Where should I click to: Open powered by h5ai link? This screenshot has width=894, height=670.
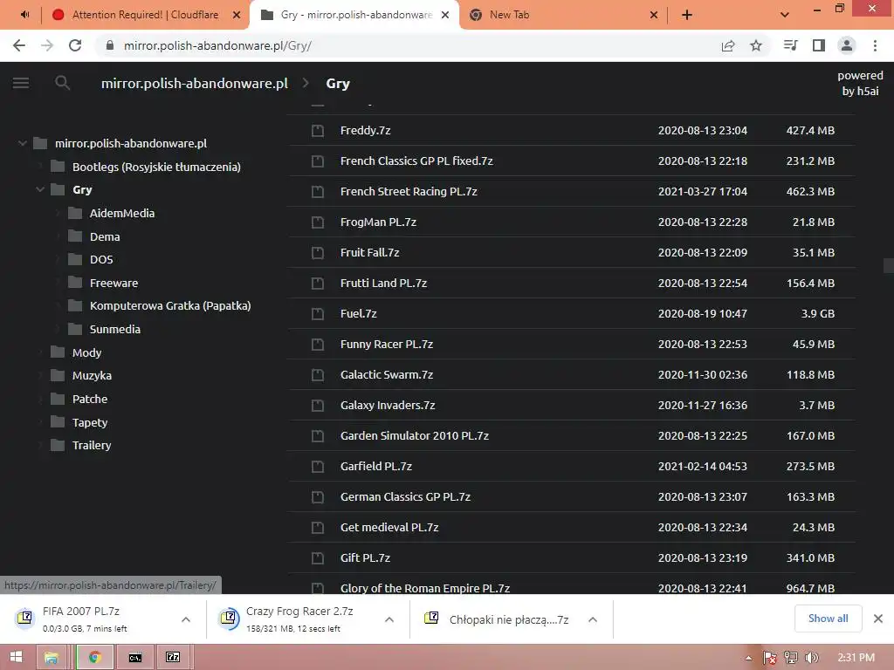click(860, 83)
